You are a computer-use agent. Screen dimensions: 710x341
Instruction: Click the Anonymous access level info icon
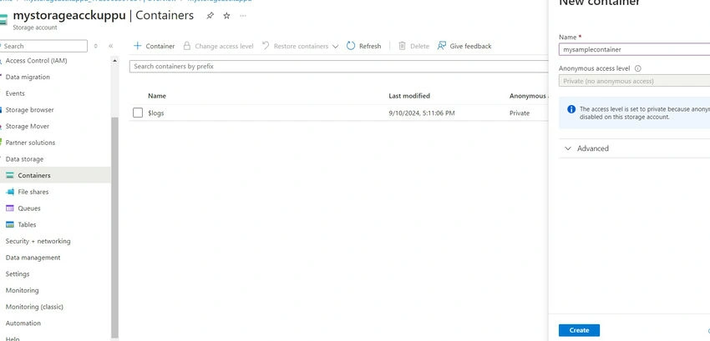click(638, 68)
